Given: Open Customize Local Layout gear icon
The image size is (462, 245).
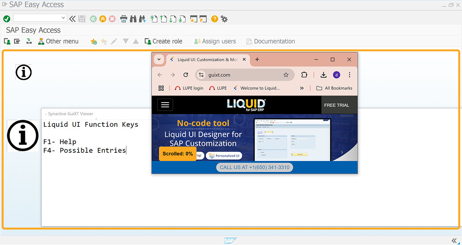Looking at the screenshot, I should click(224, 18).
